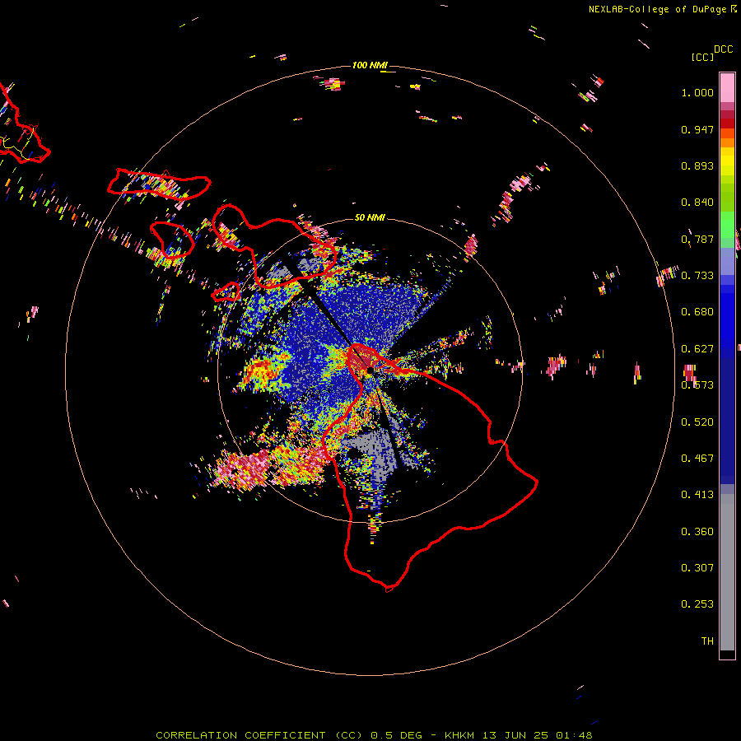
Task: Click the 0.467 scale value
Action: coord(697,459)
